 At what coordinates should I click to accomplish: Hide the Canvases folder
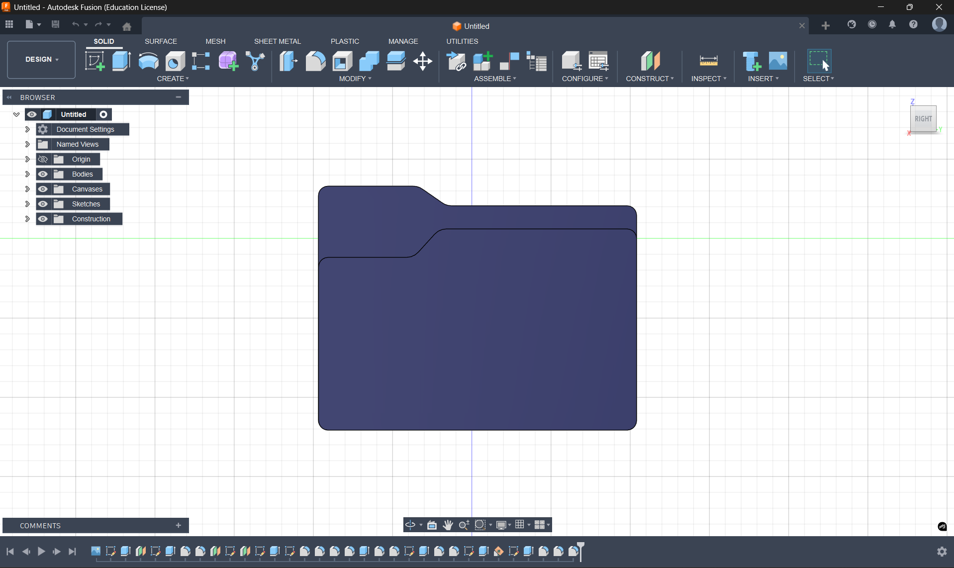pos(43,189)
